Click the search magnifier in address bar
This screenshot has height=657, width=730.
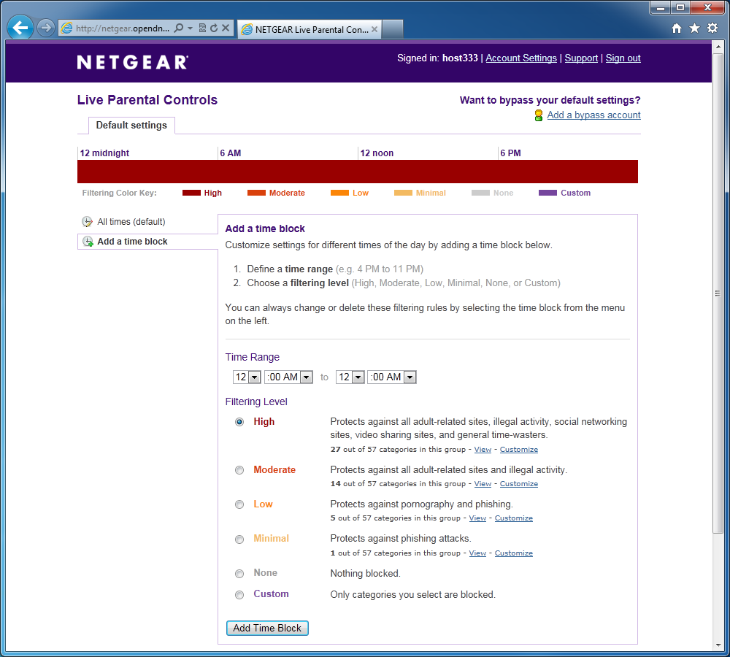[178, 28]
